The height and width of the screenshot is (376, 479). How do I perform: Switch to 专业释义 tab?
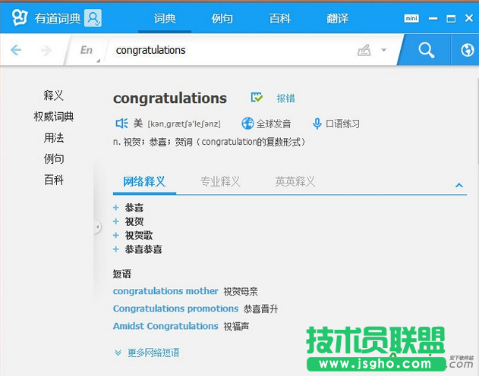[220, 182]
